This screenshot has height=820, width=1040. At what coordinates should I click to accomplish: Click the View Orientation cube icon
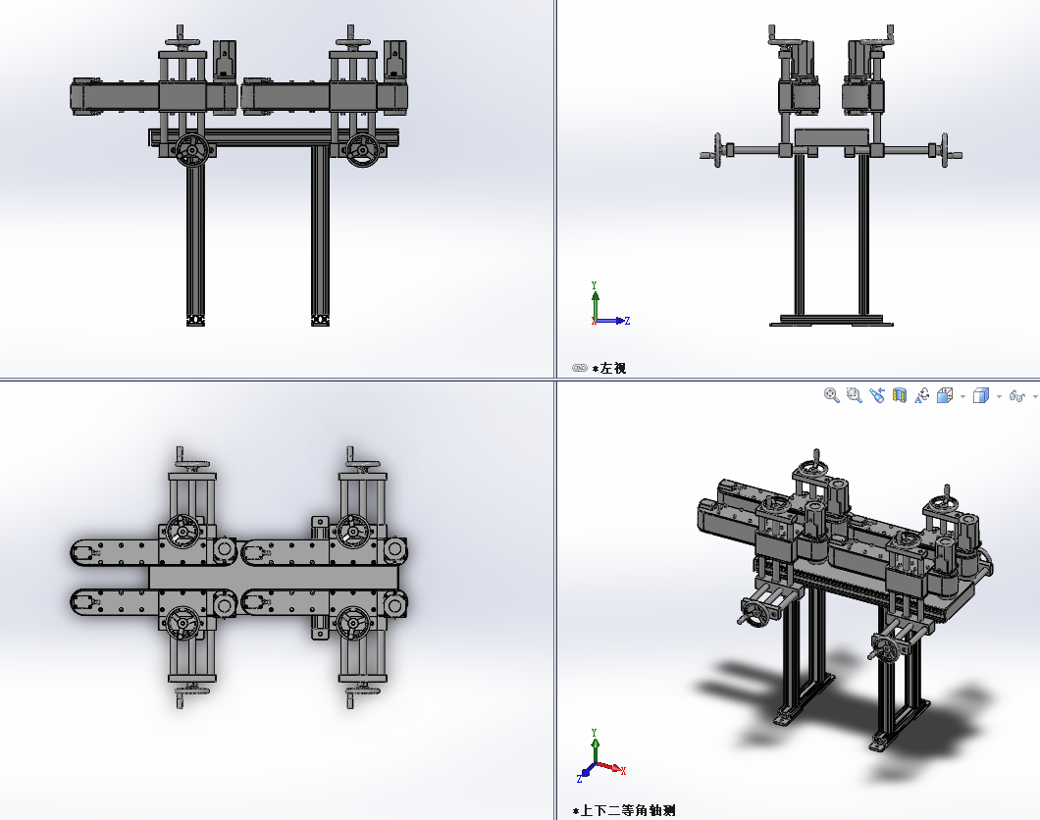[945, 395]
